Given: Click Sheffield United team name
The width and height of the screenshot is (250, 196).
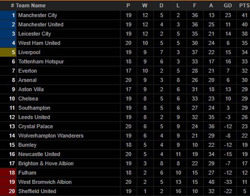Looking at the screenshot, I should (37, 191).
